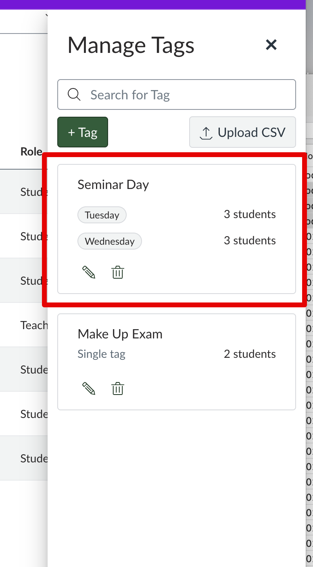This screenshot has width=313, height=567.
Task: Delete the Make Up Exam tag
Action: pyautogui.click(x=118, y=389)
